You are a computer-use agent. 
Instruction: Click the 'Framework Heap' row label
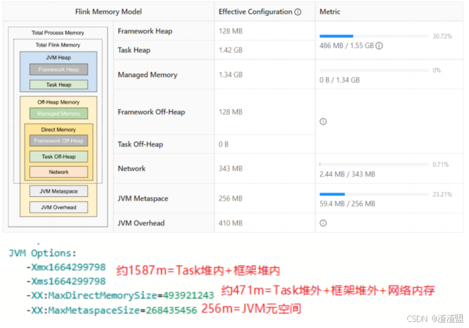coord(145,31)
